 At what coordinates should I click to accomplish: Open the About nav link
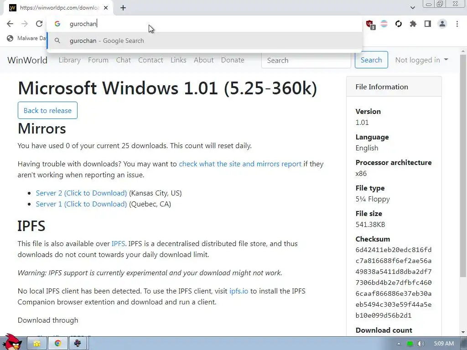click(204, 60)
